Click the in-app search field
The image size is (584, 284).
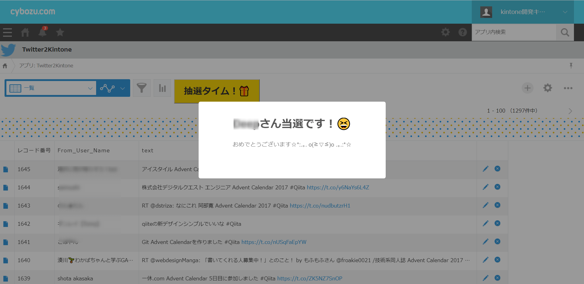coord(514,32)
